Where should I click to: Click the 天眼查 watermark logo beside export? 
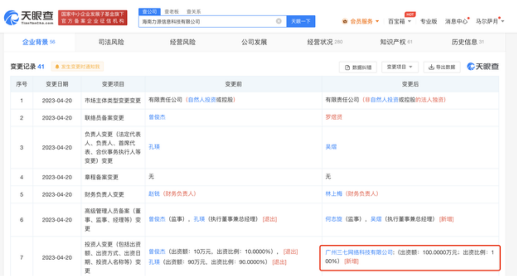483,67
